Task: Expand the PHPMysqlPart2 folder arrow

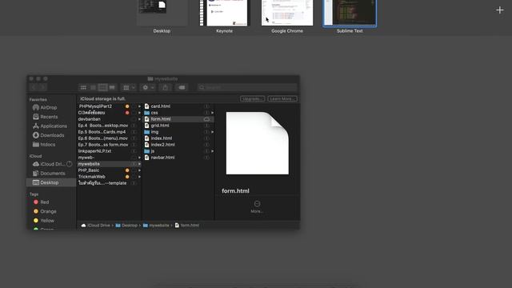Action: point(139,106)
